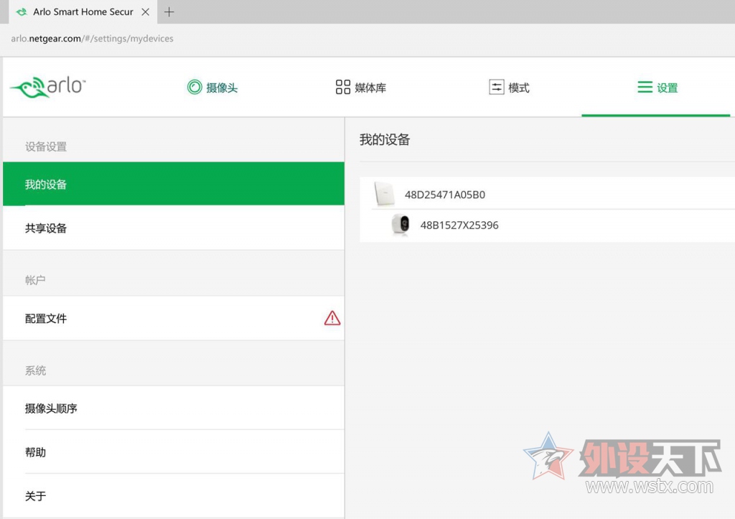This screenshot has height=519, width=735.
Task: Open 帮助 in the sidebar
Action: tap(174, 452)
